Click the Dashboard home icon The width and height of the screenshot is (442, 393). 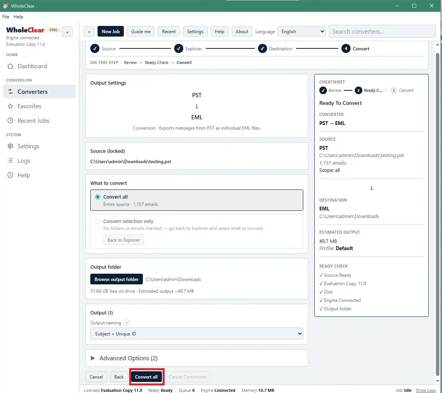click(x=10, y=66)
